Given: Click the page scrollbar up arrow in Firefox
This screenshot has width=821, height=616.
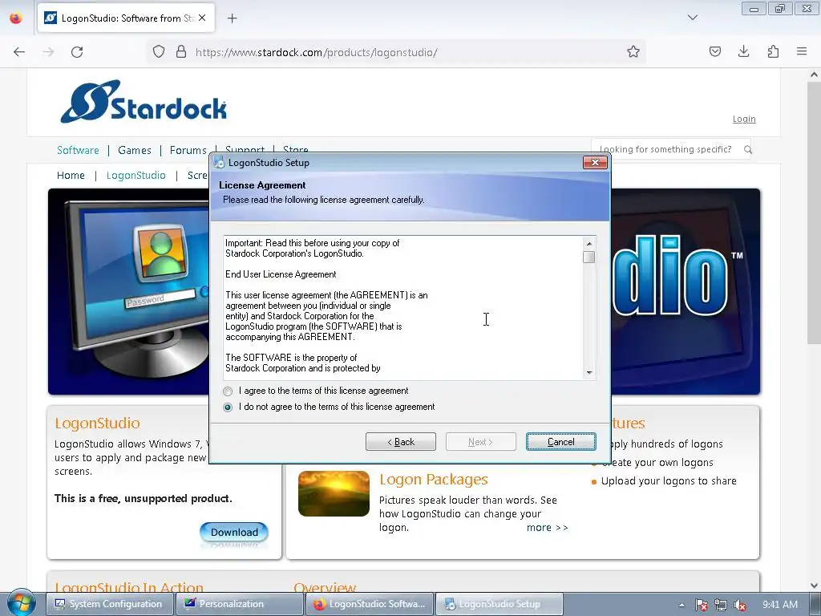Looking at the screenshot, I should [815, 75].
